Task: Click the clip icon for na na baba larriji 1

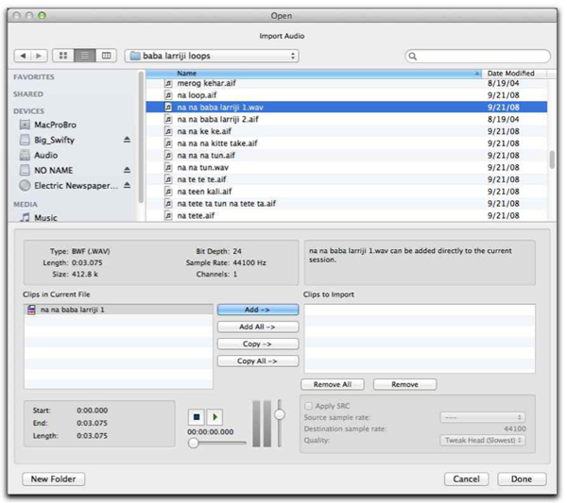Action: point(31,310)
